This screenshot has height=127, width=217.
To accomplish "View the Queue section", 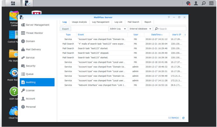I will tap(37, 74).
